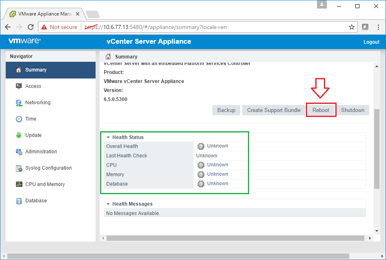The image size is (386, 260).
Task: Click the Shutdown button
Action: pyautogui.click(x=353, y=110)
